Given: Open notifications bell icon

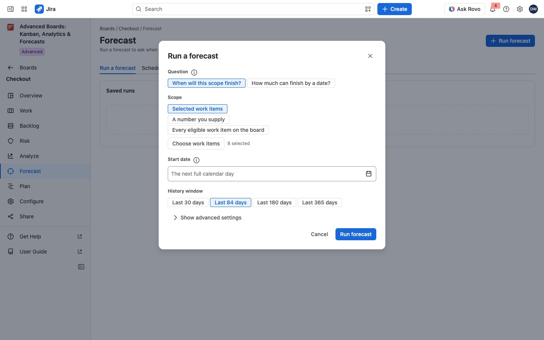Looking at the screenshot, I should (493, 9).
